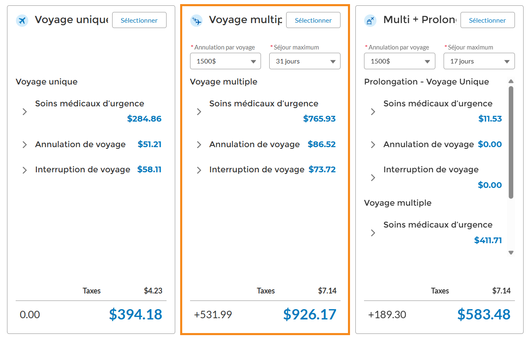Expand Soins médicaux d'urgence priced $411.71
This screenshot has width=531, height=338.
[373, 232]
